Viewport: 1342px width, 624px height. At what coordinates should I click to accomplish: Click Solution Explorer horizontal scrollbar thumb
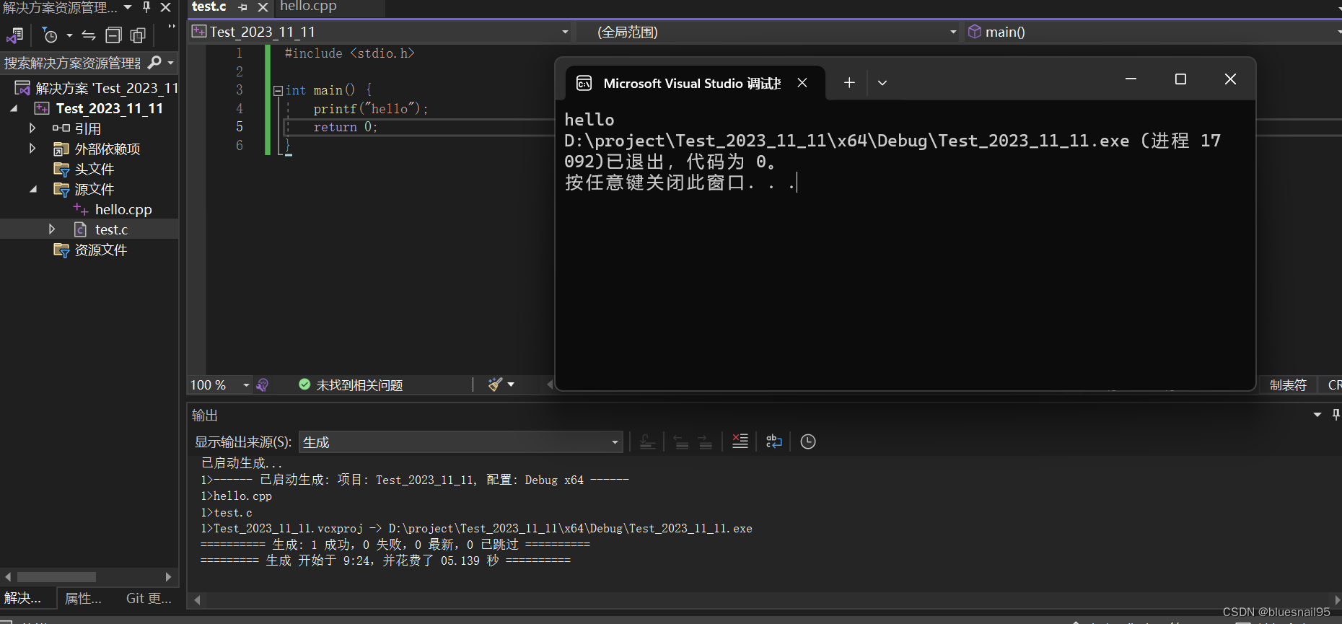point(56,577)
